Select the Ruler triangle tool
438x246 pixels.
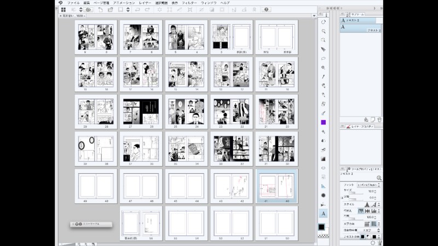323,186
